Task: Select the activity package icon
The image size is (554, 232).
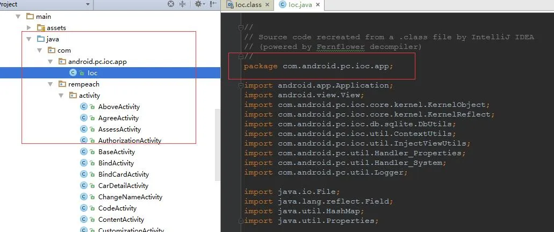Action: 73,96
